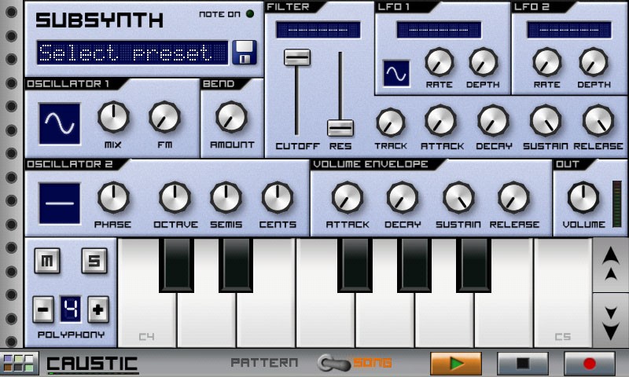Open the machine grid icon beside Caustic
Viewport: 629px width, 377px height.
19,364
